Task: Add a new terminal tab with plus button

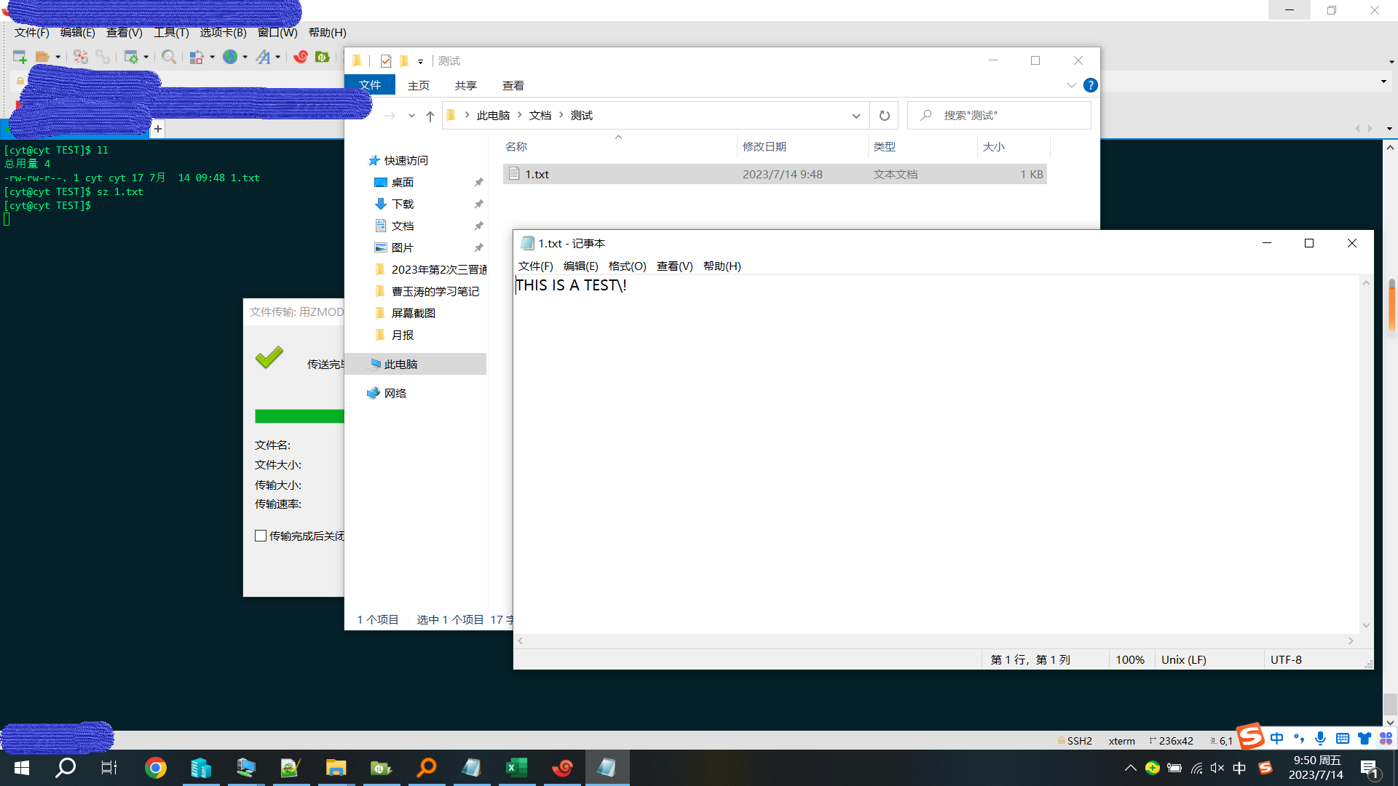Action: (158, 129)
